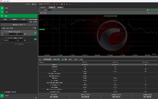Open the hamburger menu at top left
Viewport: 158px width, 99px height.
[2, 4]
